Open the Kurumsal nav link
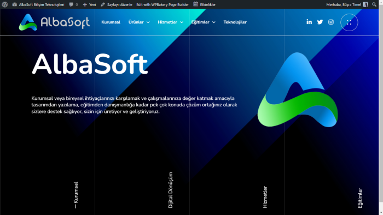Viewport: 383px width, 215px height. pos(111,22)
